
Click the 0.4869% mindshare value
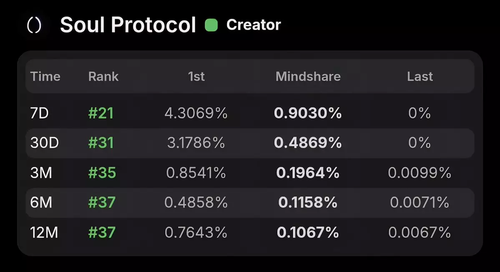click(x=308, y=143)
